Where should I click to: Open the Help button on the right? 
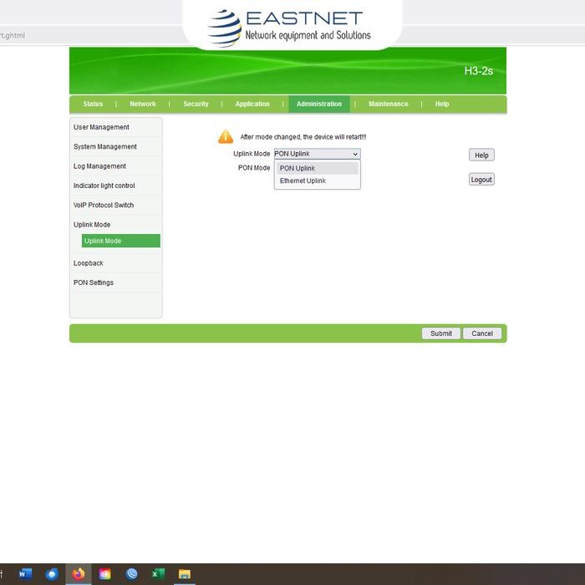pos(481,155)
